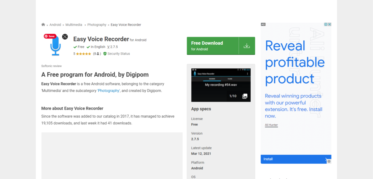The height and width of the screenshot is (179, 373).
Task: Click the 'Free' value under License
Action: click(x=195, y=124)
